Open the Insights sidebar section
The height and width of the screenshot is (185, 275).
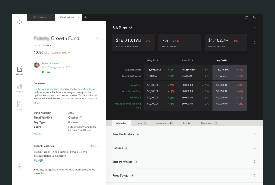coord(19,88)
